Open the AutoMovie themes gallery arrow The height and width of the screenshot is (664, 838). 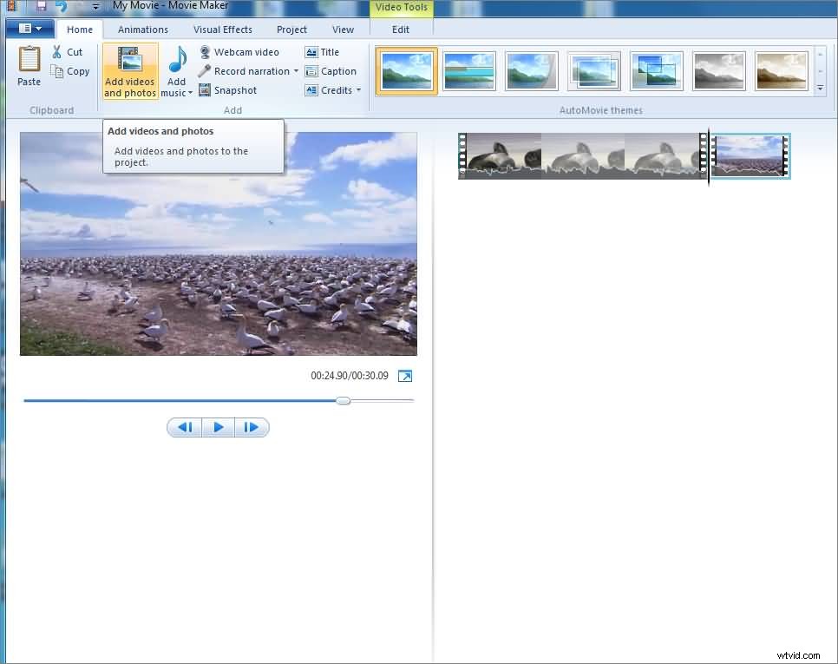tap(819, 88)
